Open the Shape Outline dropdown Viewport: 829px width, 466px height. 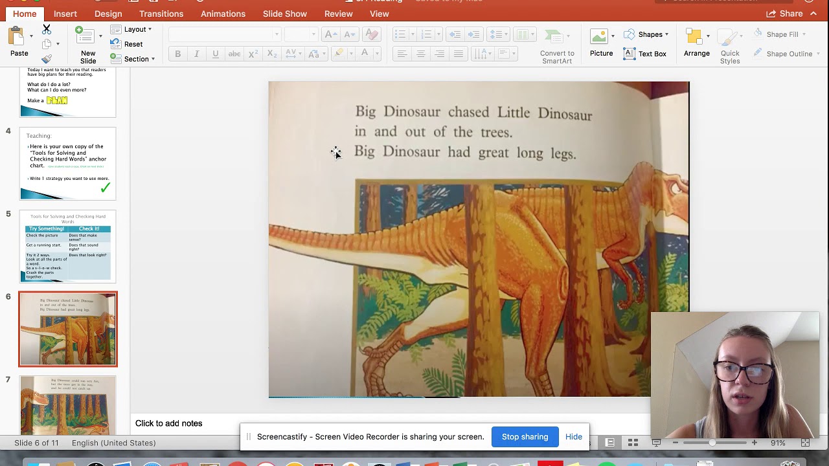pos(786,54)
